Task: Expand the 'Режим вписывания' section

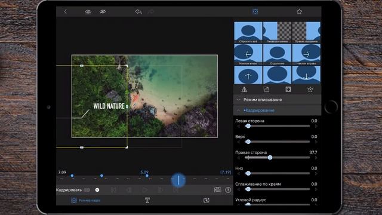Action: [277, 100]
